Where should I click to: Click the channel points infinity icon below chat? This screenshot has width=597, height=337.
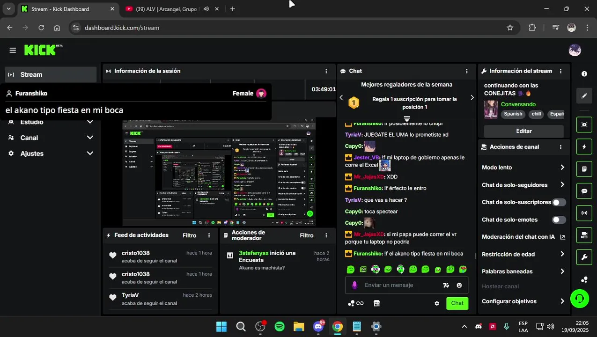pyautogui.click(x=356, y=303)
